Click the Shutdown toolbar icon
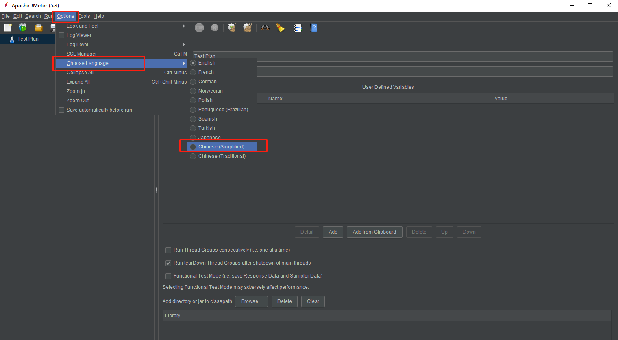Screen dimensions: 618x340 215,28
